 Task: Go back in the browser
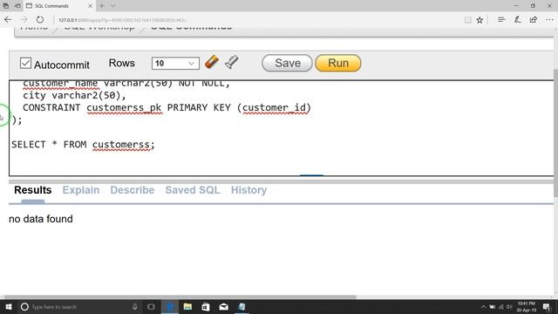(8, 19)
